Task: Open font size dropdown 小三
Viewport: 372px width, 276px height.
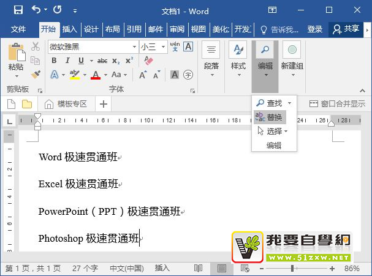Action: [163, 47]
